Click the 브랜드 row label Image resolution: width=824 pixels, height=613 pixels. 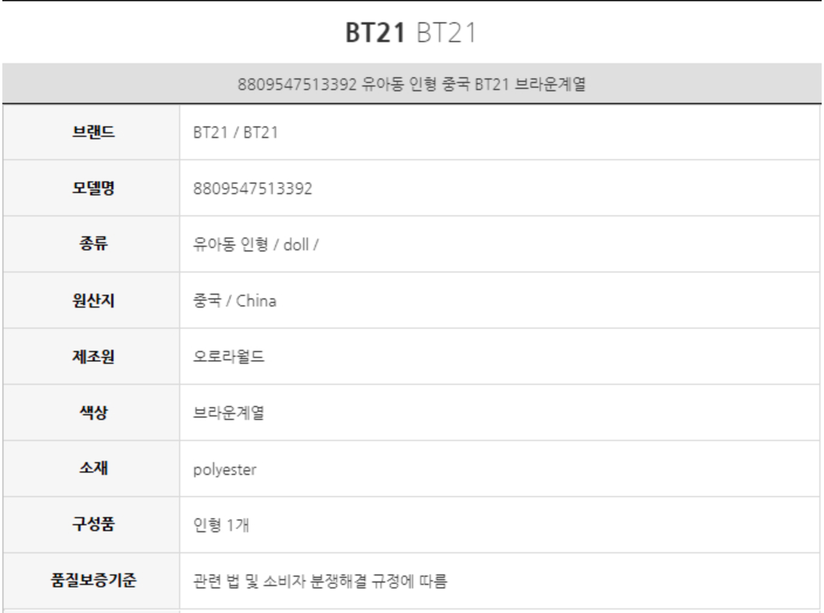tap(93, 132)
